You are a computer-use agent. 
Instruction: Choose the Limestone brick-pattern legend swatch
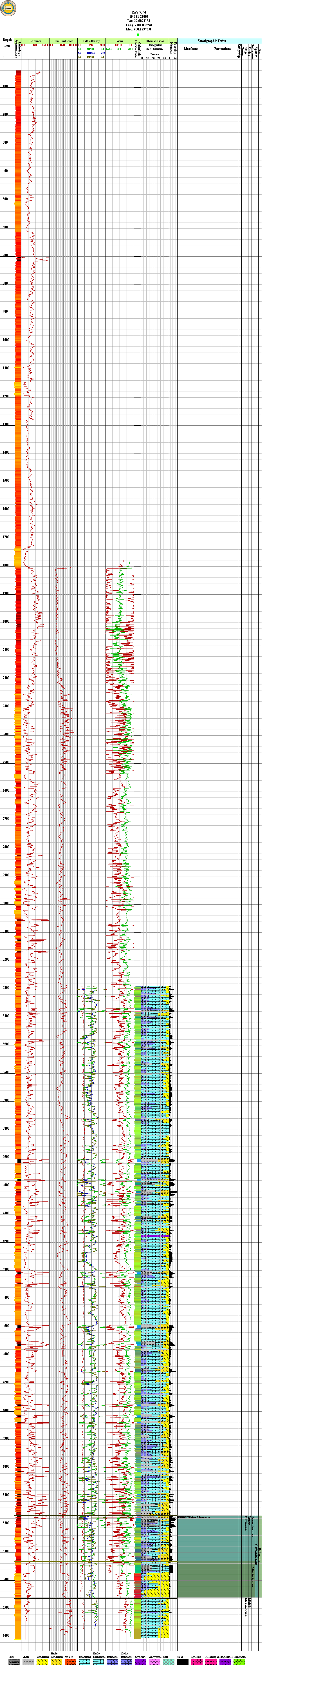pos(84,1662)
